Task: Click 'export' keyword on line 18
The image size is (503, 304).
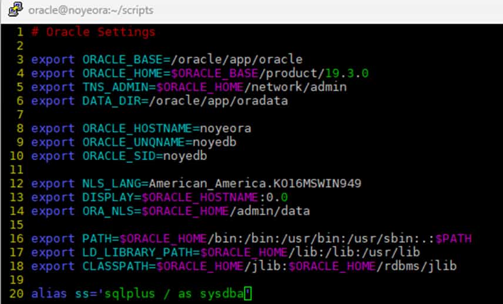Action: click(x=53, y=266)
